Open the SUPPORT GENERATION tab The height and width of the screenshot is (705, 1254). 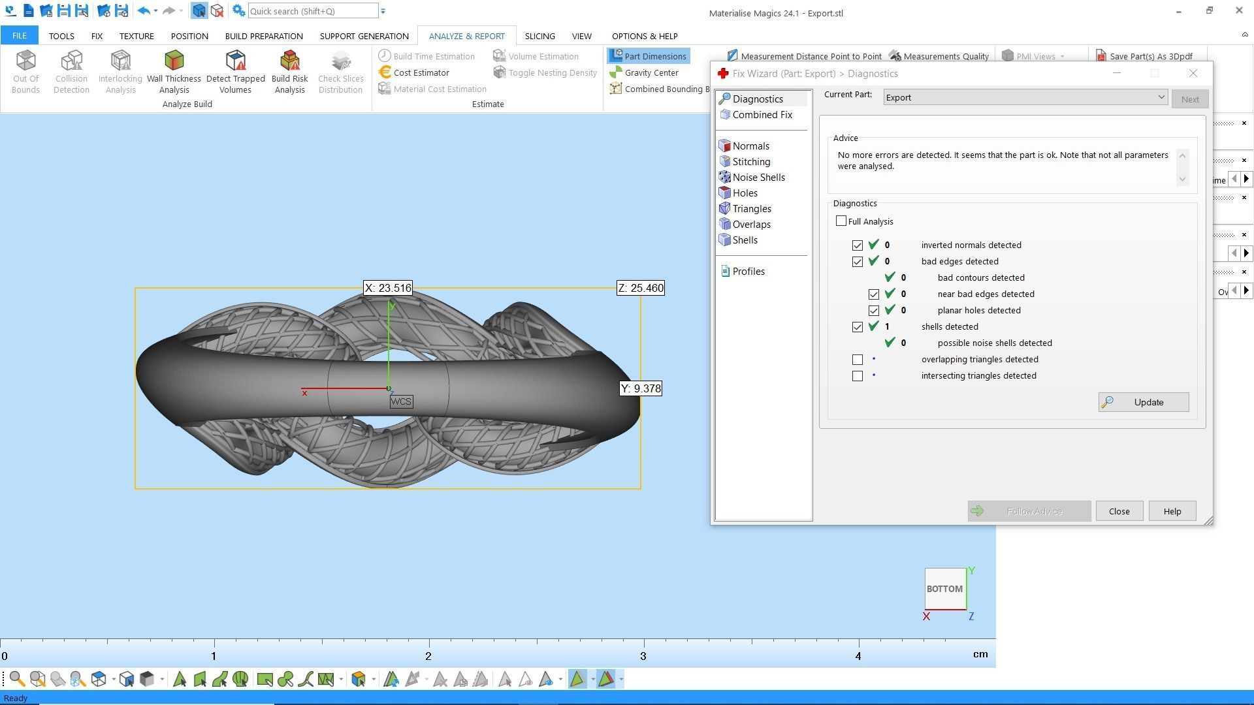point(364,36)
